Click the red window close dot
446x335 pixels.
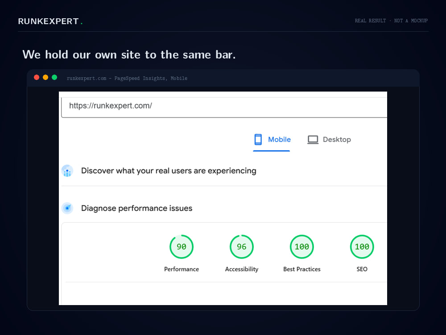pos(37,77)
